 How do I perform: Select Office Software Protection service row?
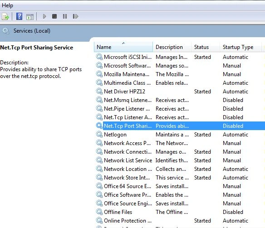click(180, 195)
